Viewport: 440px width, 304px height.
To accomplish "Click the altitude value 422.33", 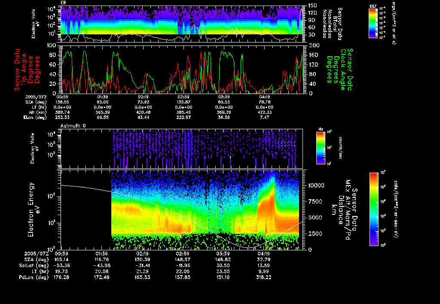I will [264, 112].
